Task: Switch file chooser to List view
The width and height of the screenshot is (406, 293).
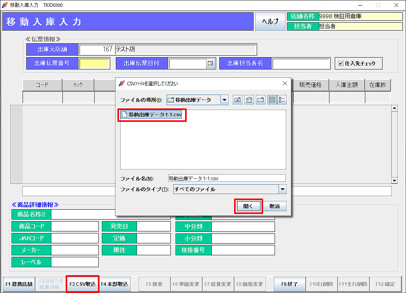Action: coord(272,100)
